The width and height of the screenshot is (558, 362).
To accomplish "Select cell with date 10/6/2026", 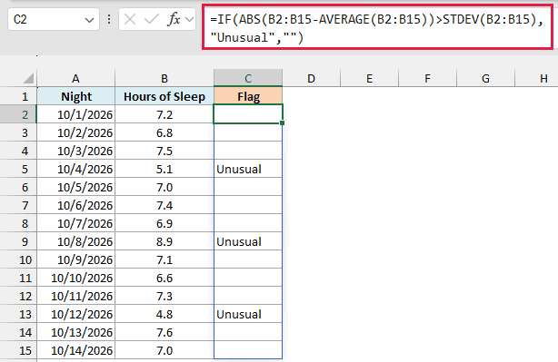I will click(x=75, y=205).
